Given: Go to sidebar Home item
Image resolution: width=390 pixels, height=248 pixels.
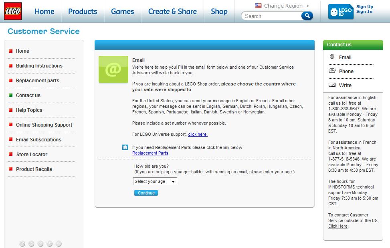Looking at the screenshot, I should point(22,51).
